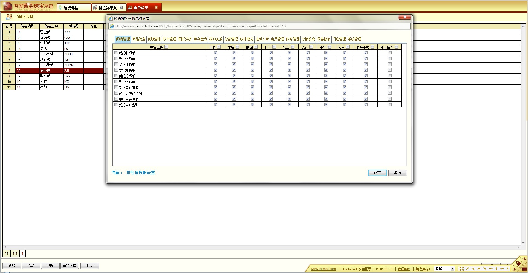Screen dimensions: 528x273
Task: Close the 角色信息 tab with its X
Action: pyautogui.click(x=156, y=7)
